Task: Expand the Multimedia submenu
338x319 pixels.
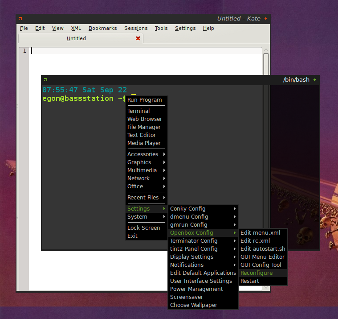Action: pos(146,170)
